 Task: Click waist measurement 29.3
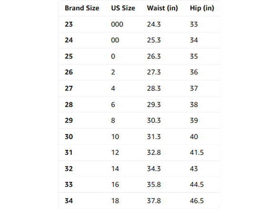click(154, 104)
